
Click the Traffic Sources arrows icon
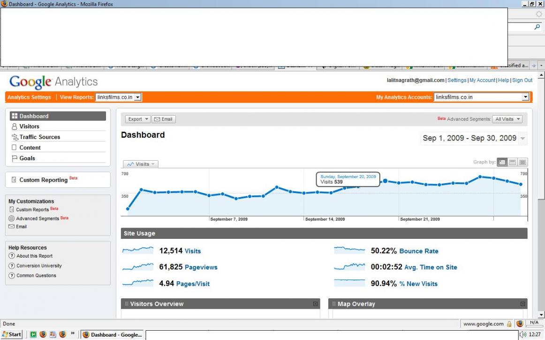click(15, 137)
